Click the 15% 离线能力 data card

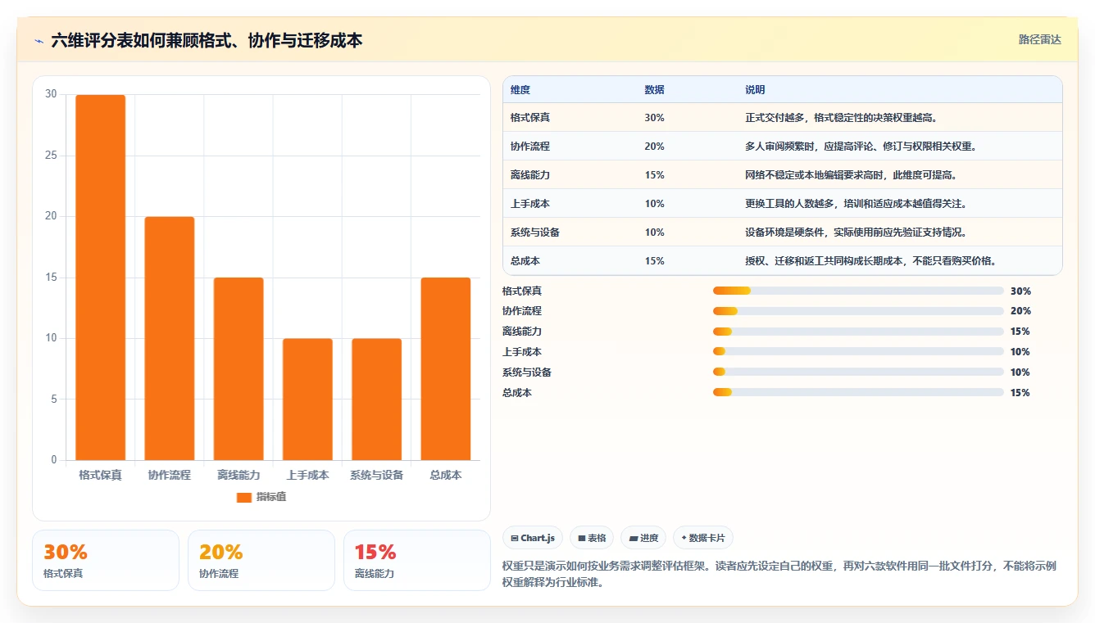pos(417,560)
